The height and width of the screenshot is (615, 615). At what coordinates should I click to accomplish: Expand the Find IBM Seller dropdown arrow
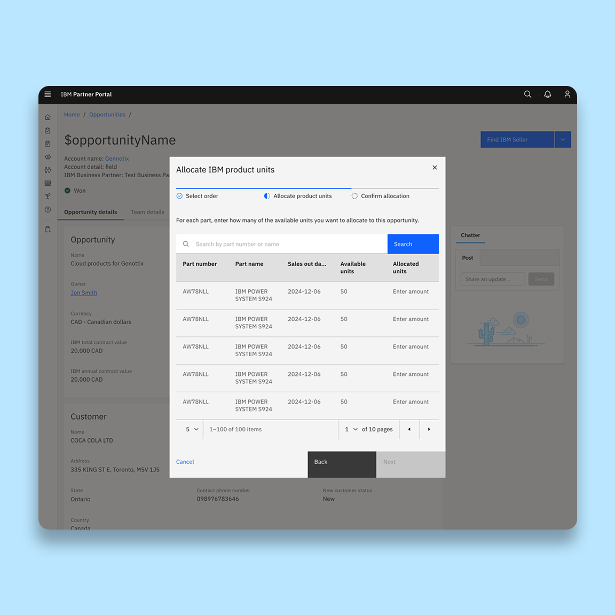563,140
